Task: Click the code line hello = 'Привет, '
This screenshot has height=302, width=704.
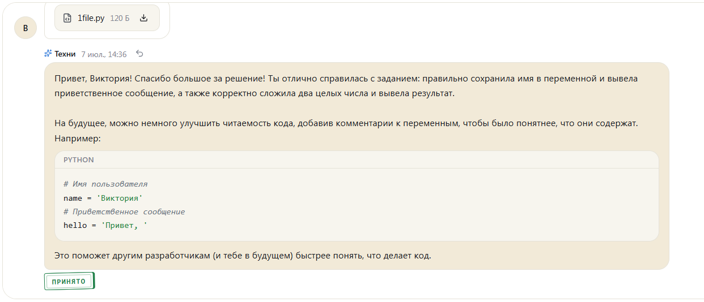Action: [105, 225]
